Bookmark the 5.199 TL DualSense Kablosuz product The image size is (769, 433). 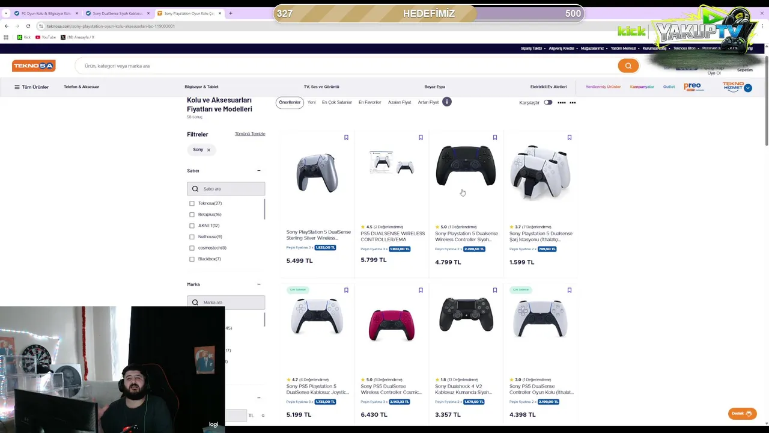pyautogui.click(x=346, y=290)
